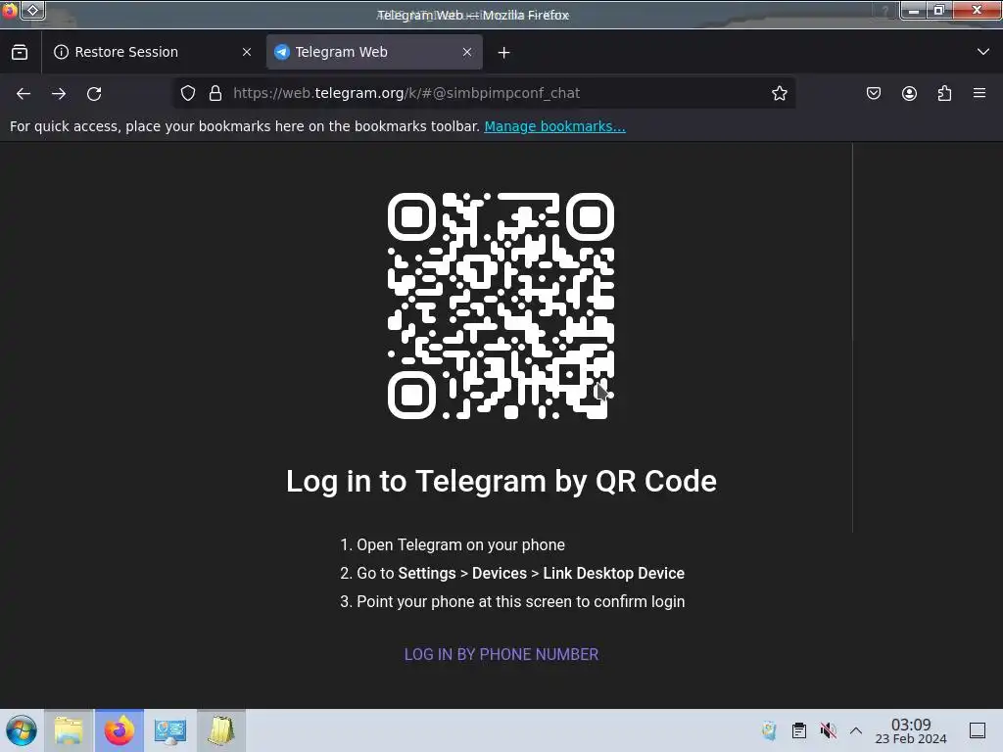The height and width of the screenshot is (752, 1003).
Task: Choose Log in by phone number
Action: 501,654
